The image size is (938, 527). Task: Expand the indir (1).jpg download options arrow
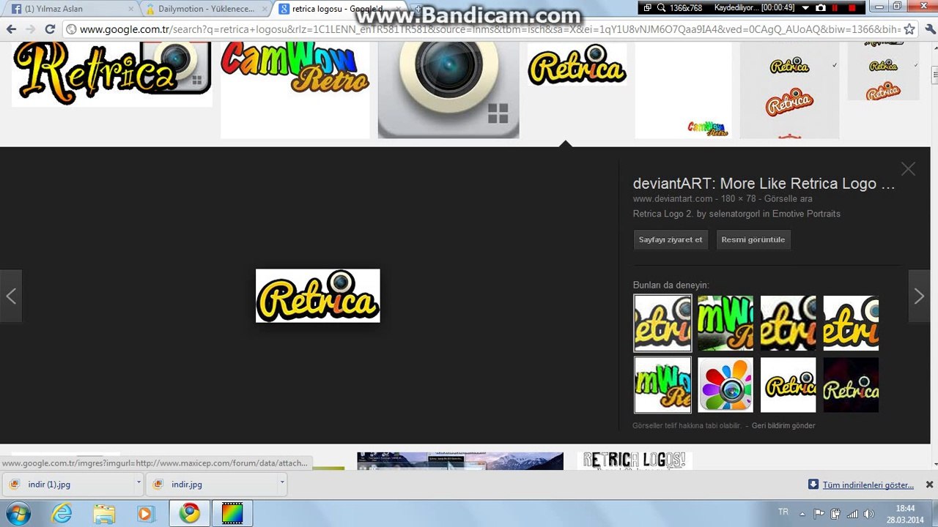click(138, 485)
